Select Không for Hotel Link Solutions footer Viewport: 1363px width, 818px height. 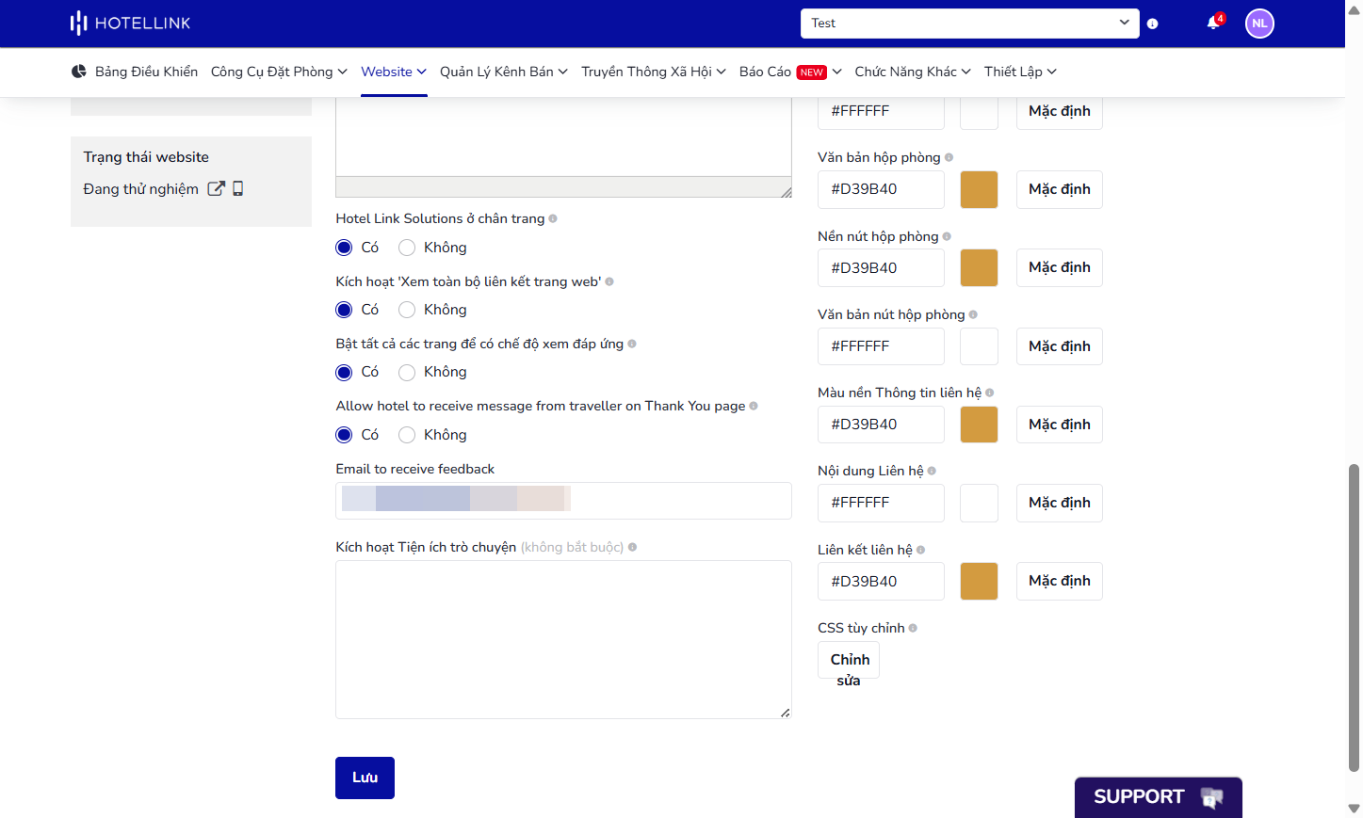pyautogui.click(x=407, y=248)
